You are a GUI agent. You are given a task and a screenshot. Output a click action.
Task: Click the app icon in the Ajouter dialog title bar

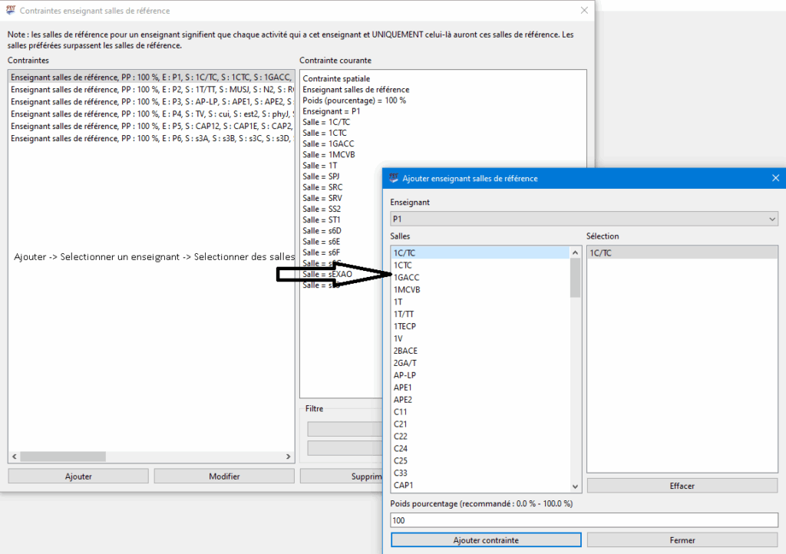pos(394,178)
